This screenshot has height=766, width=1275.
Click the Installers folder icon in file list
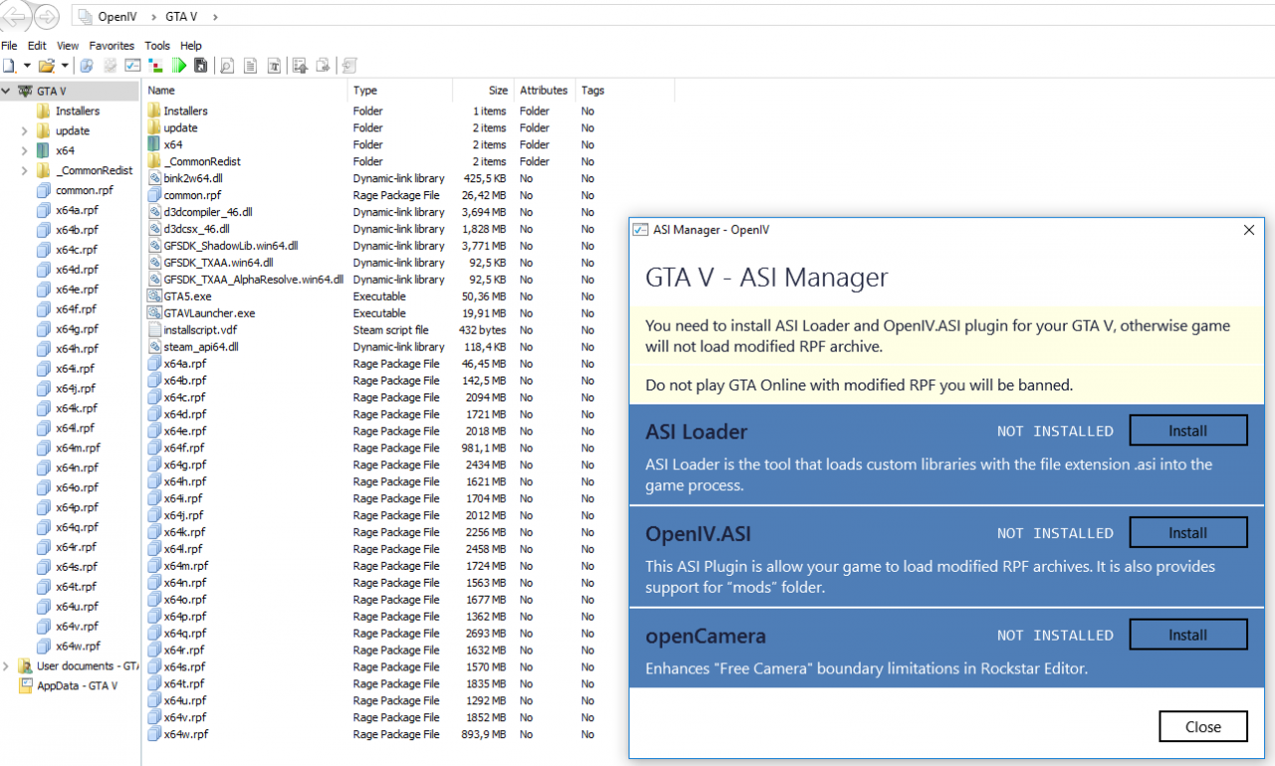tap(154, 111)
